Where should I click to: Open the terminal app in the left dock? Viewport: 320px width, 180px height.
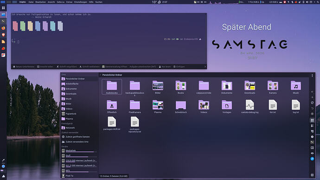pos(3,21)
